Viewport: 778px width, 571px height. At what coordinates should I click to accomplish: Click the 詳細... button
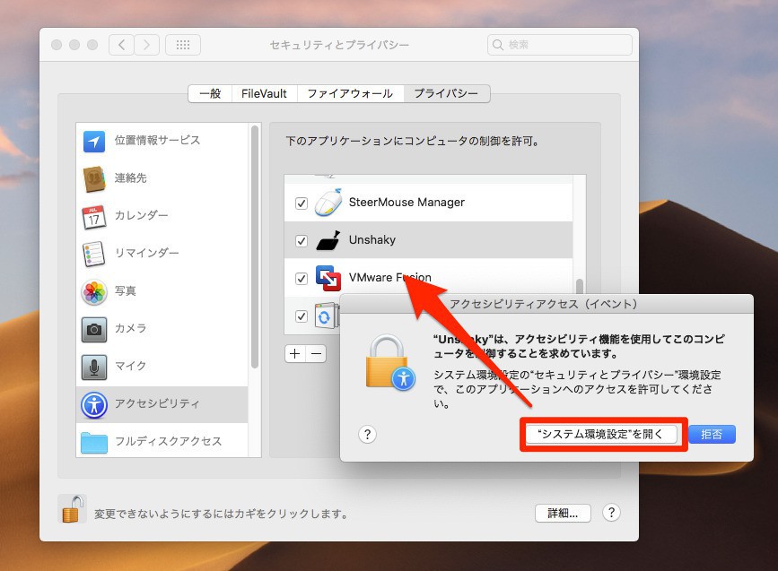click(x=563, y=513)
